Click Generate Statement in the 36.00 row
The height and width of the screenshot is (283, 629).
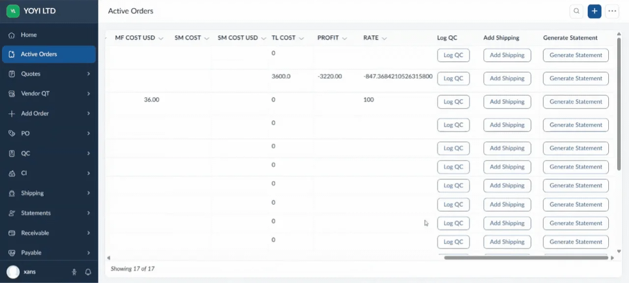tap(576, 102)
